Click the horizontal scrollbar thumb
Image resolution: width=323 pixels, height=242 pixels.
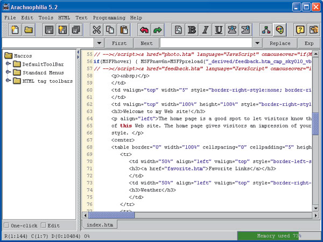click(x=111, y=215)
